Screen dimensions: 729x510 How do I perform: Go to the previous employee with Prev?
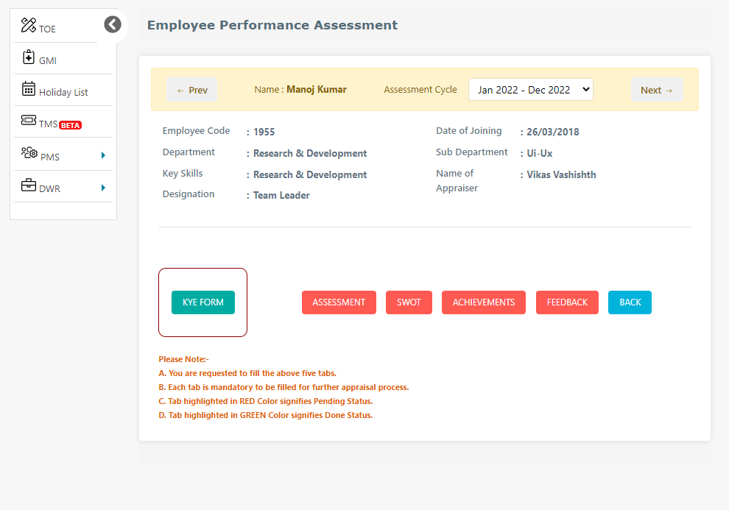coord(191,89)
